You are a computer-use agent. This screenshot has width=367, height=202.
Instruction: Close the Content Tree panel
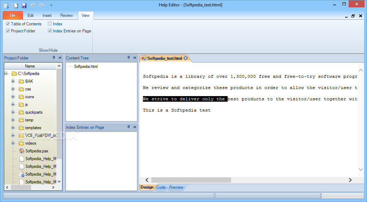click(134, 58)
